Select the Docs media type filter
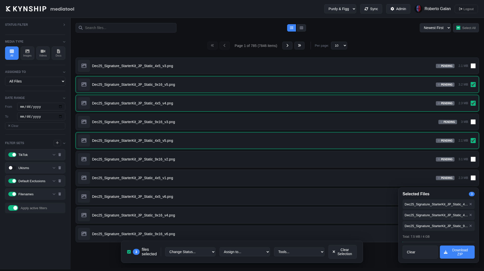Screen dimensions: 484x271 click(58, 53)
